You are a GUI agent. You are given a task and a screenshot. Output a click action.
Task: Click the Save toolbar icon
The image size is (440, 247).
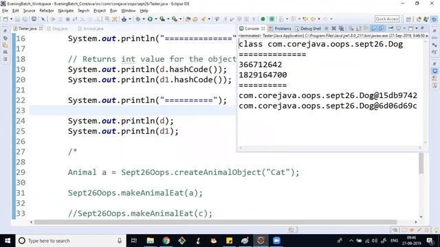[x=17, y=19]
